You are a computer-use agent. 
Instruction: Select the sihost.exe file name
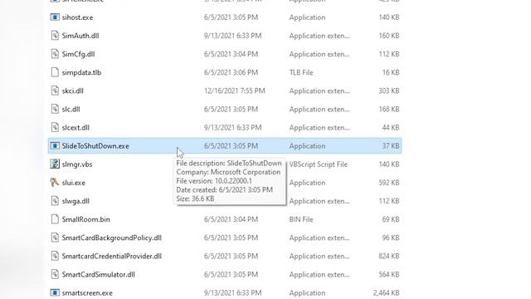click(77, 17)
